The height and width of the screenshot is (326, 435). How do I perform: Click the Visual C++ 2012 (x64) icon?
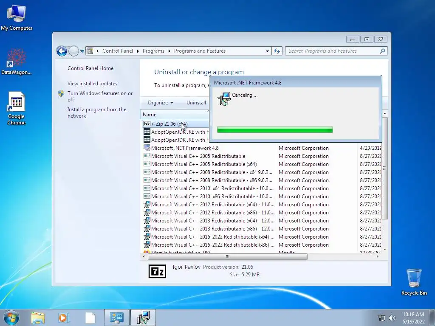coord(147,205)
